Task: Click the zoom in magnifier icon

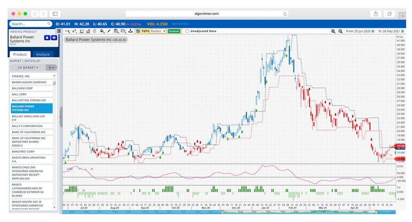Action: (333, 31)
